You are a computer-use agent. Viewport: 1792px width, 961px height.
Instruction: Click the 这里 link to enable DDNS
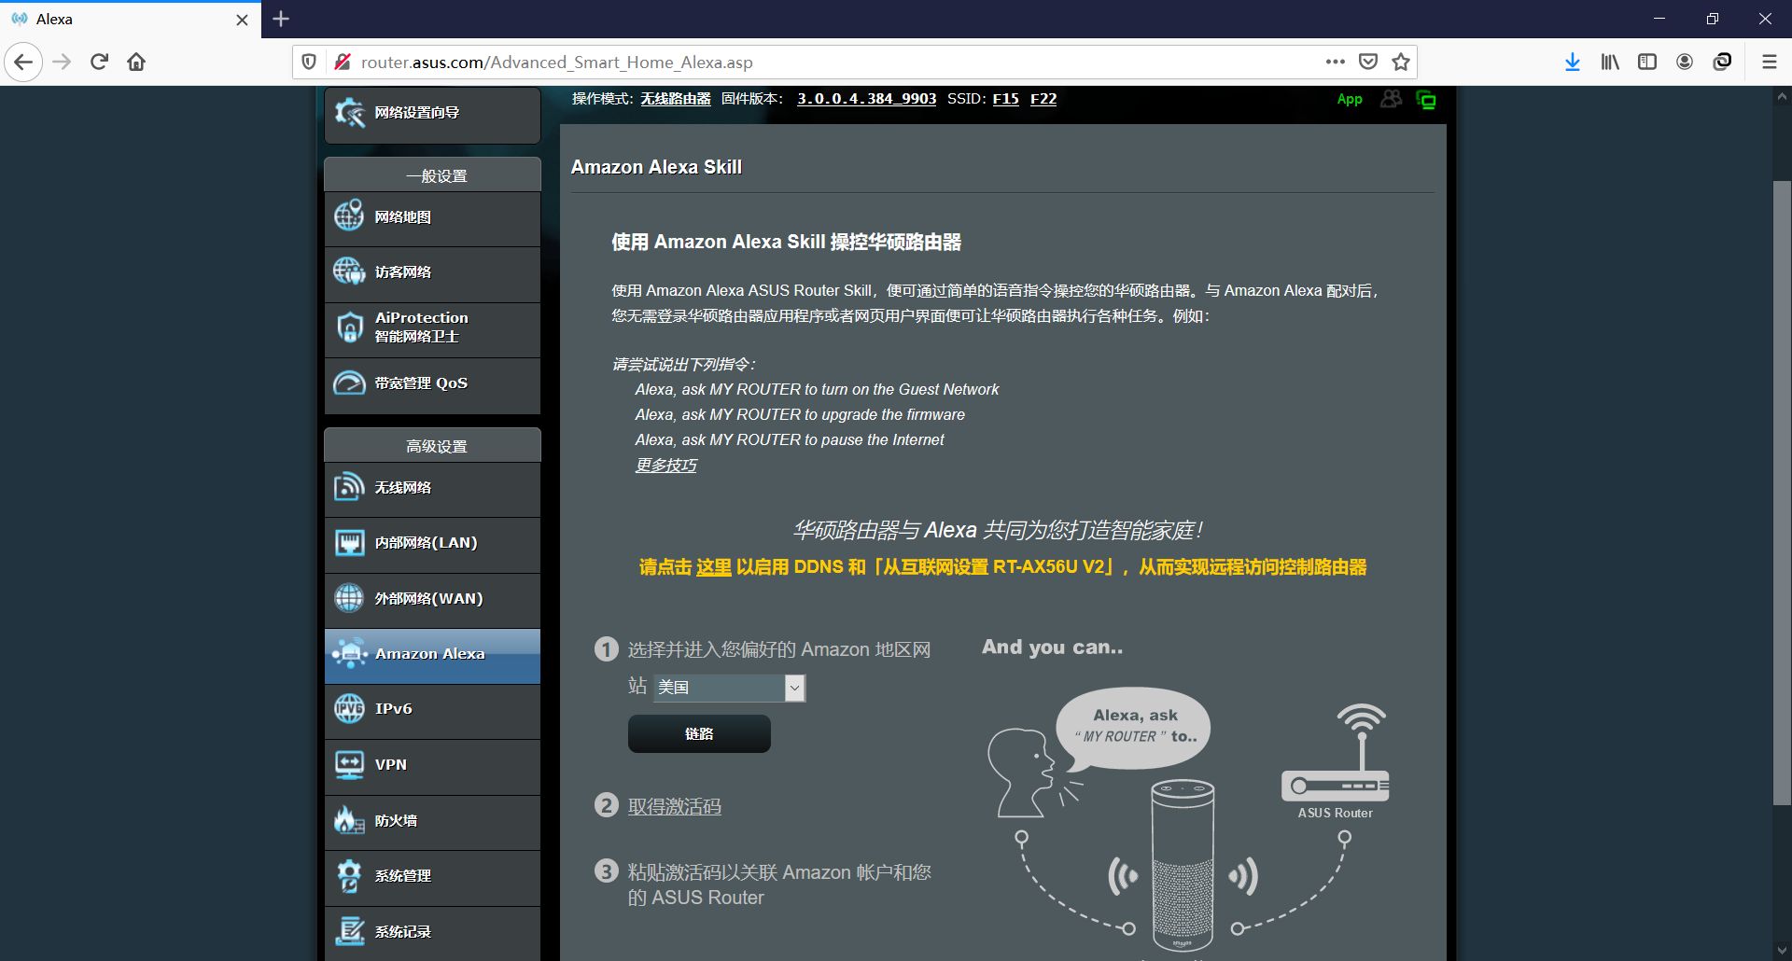click(714, 566)
